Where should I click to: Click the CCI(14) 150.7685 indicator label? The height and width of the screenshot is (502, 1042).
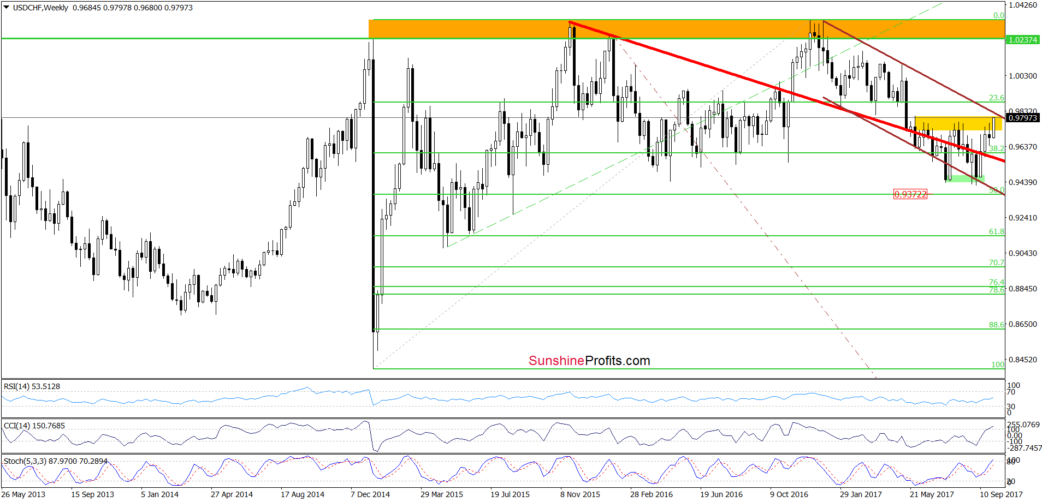34,426
